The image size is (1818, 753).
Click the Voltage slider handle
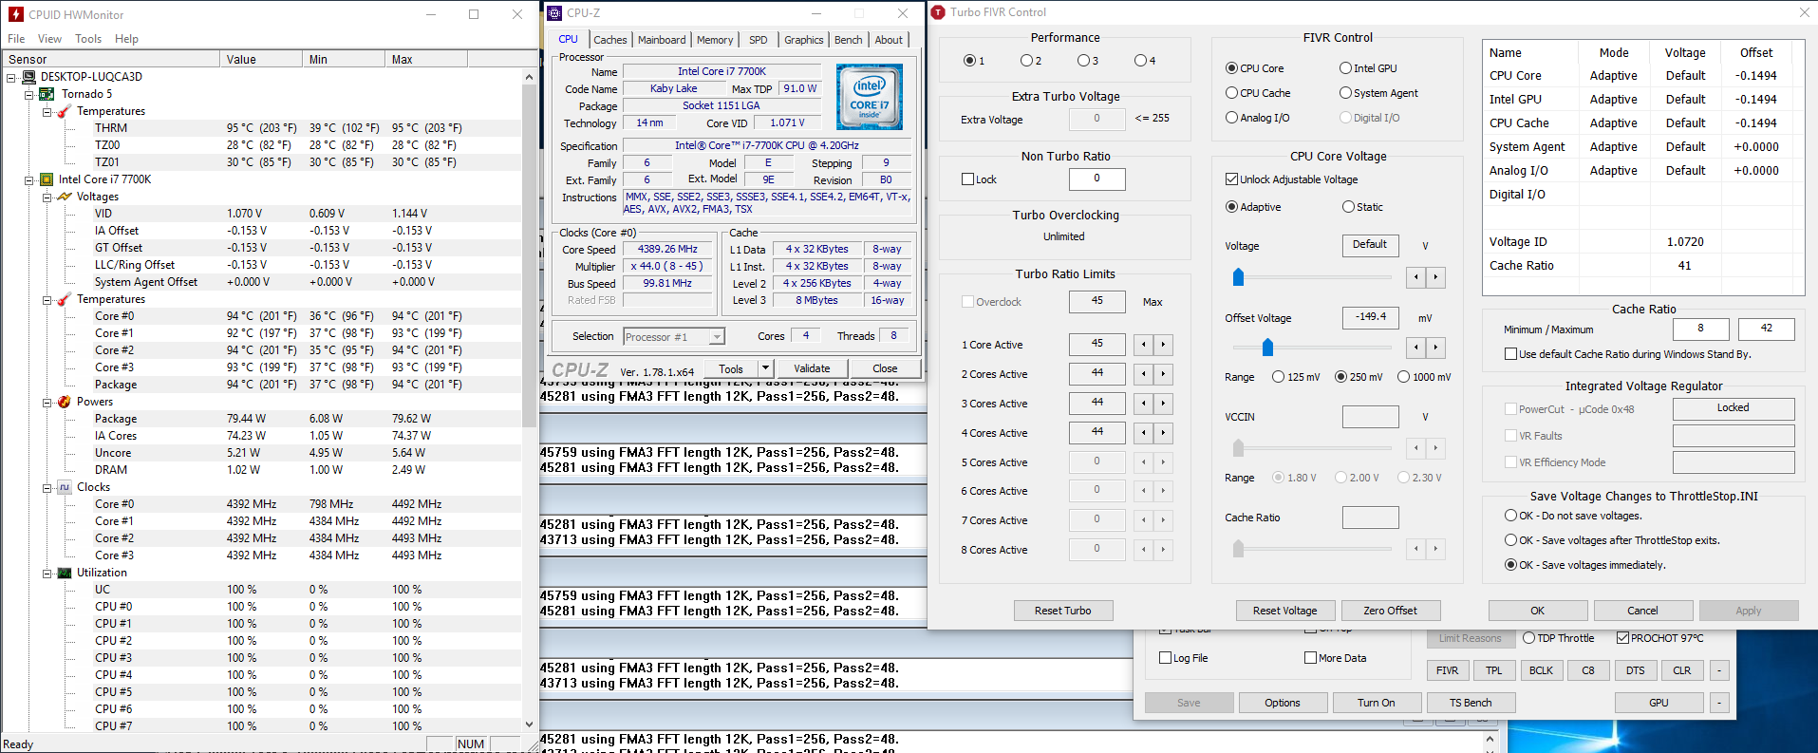pyautogui.click(x=1238, y=277)
